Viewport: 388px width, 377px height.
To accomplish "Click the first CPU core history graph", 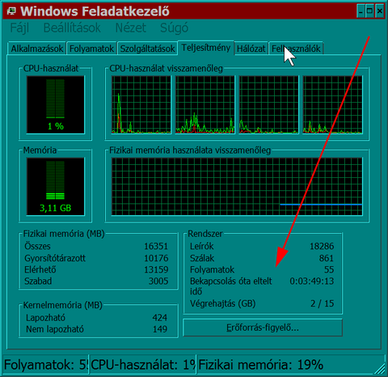I will pos(141,104).
